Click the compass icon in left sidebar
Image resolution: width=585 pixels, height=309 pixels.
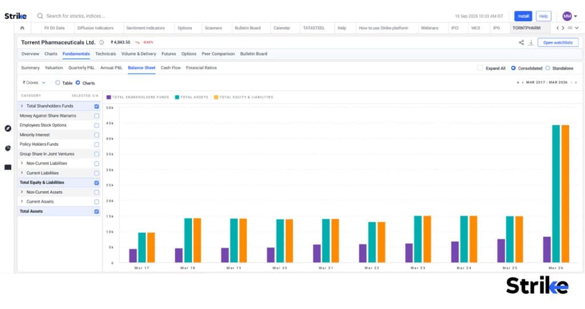(x=8, y=128)
